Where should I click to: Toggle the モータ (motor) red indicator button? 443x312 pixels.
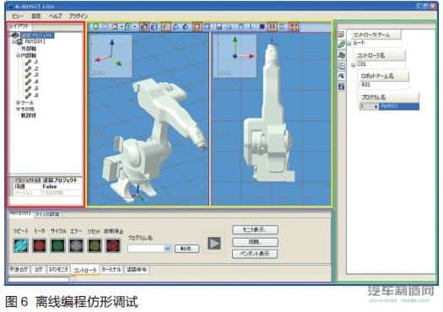40,245
